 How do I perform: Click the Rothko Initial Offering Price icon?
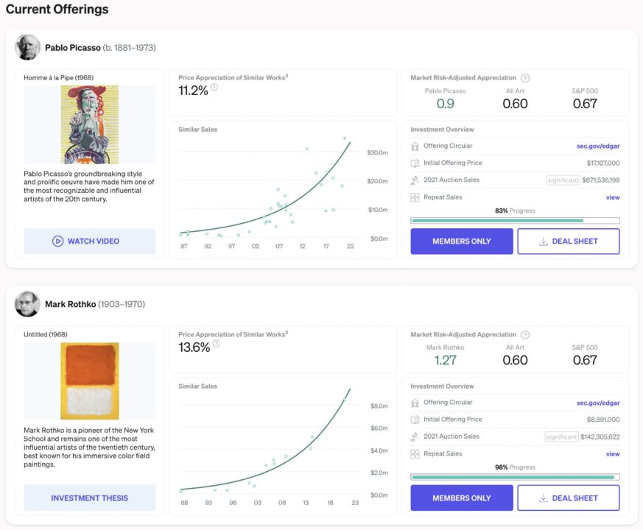click(415, 420)
